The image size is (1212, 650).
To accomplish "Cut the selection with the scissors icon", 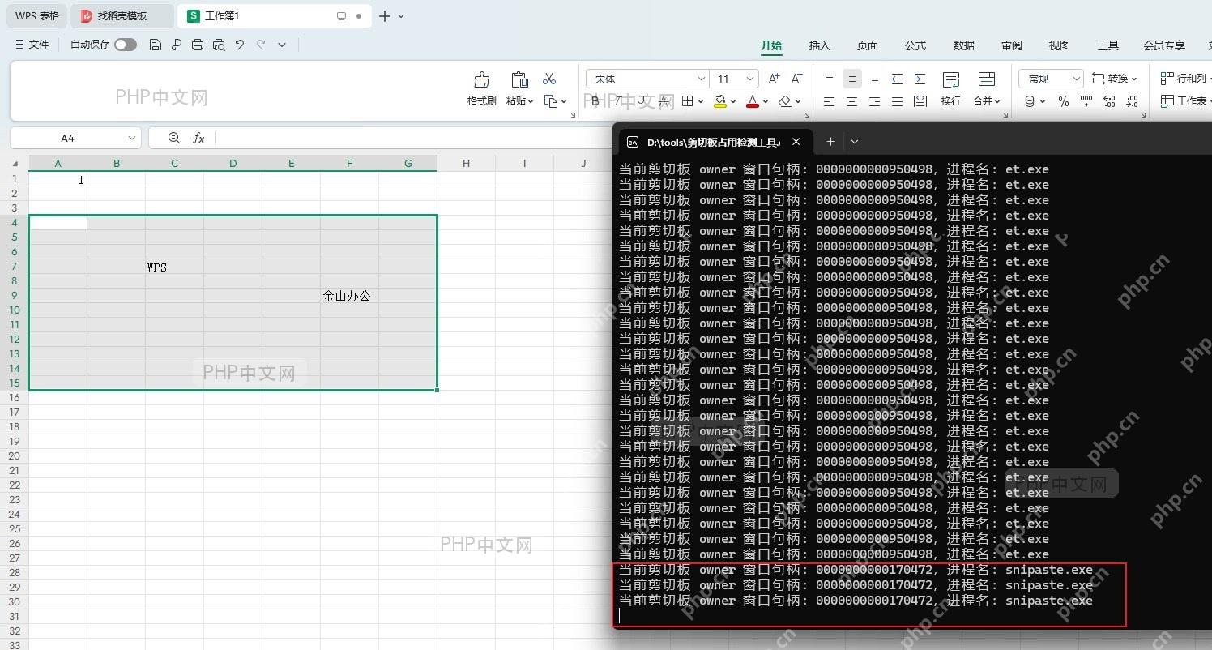I will 549,79.
